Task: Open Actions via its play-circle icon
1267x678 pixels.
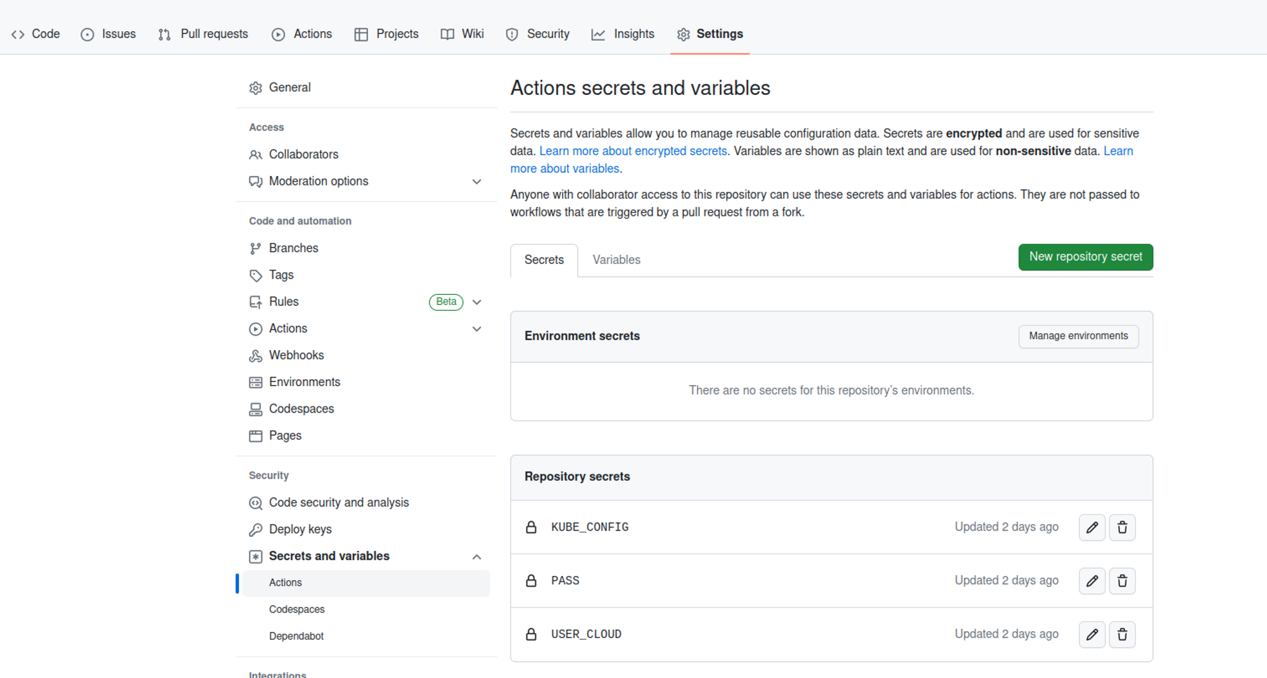Action: click(x=279, y=35)
